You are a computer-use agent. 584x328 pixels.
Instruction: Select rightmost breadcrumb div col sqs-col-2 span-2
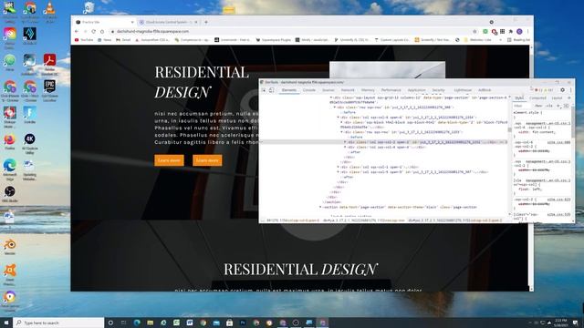click(455, 220)
